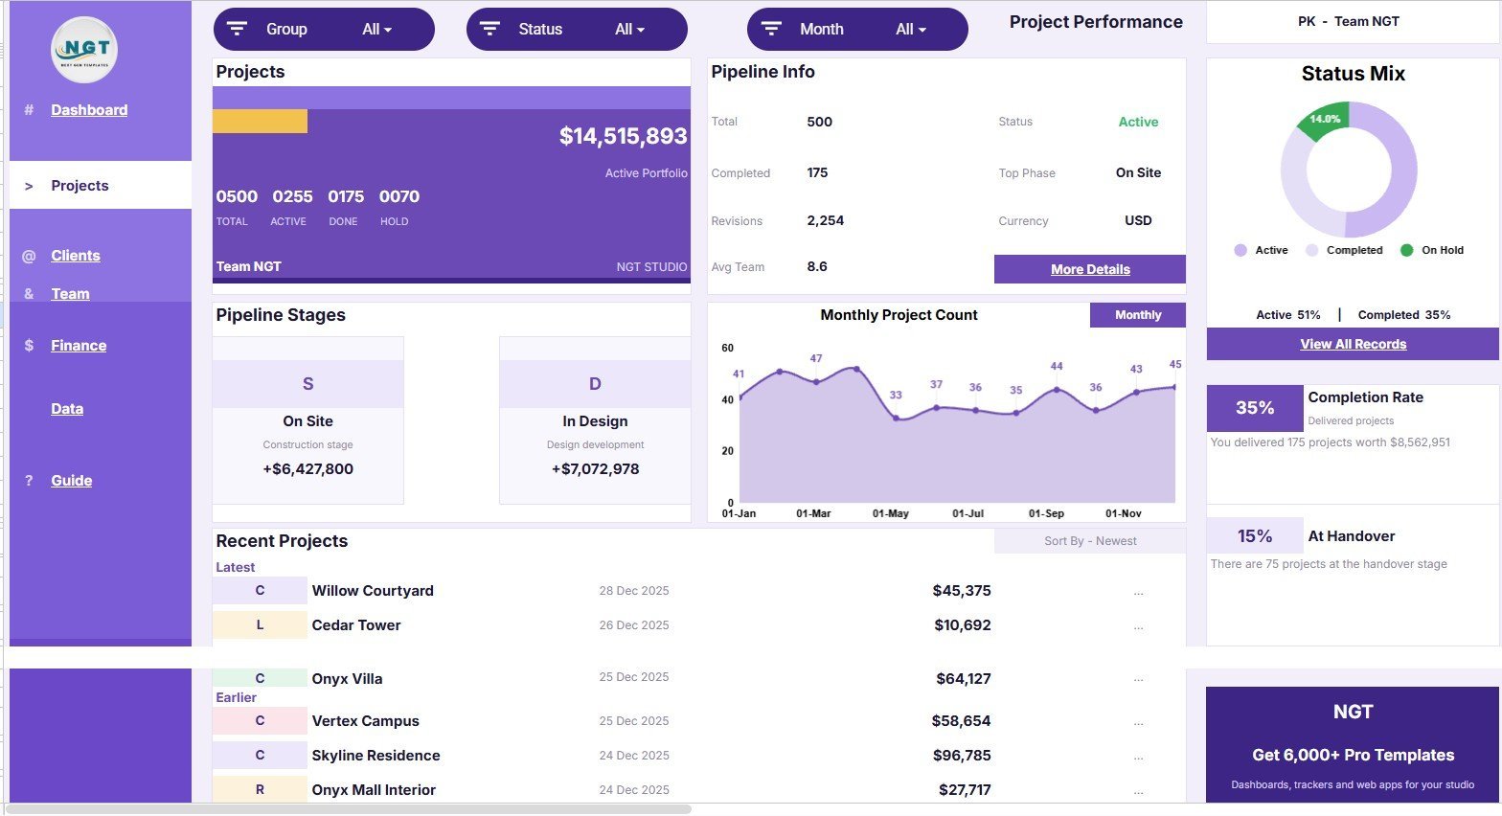Screen dimensions: 1502x816
Task: Click the Active legend color dot
Action: pos(1240,250)
